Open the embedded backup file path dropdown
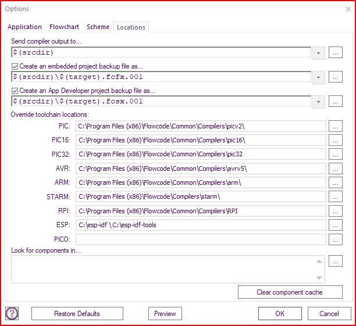This screenshot has height=326, width=356. click(318, 77)
